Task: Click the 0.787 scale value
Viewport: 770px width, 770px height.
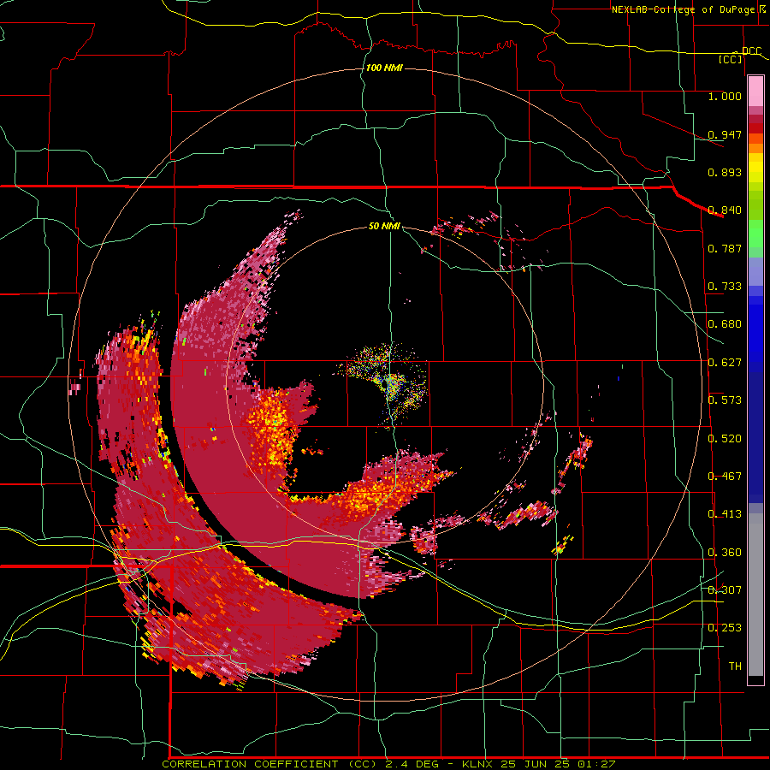Action: click(x=725, y=248)
